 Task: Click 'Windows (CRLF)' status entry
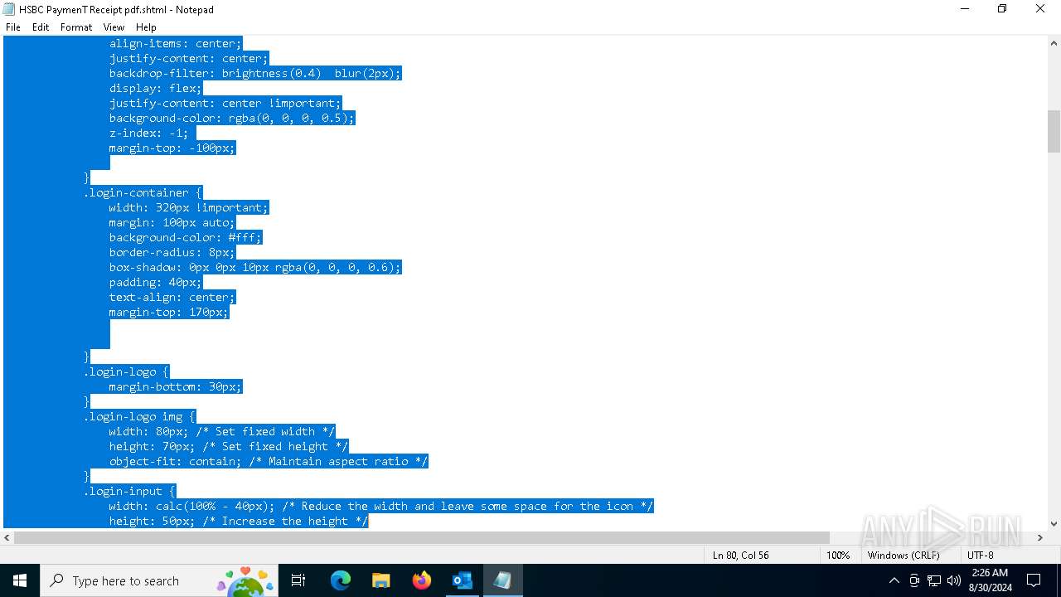(903, 555)
